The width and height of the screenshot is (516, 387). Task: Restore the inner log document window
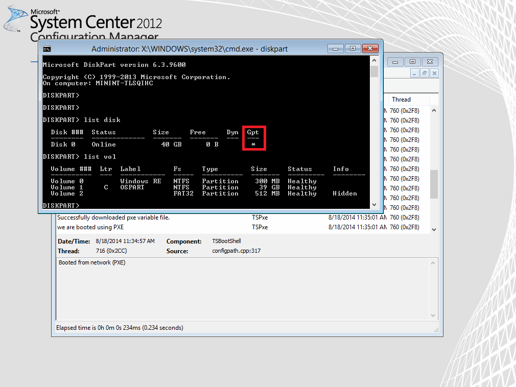(425, 74)
